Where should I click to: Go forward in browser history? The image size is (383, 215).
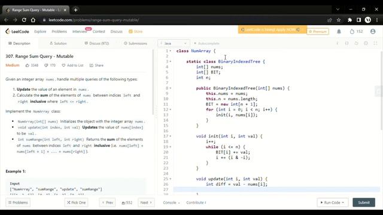(x=15, y=20)
